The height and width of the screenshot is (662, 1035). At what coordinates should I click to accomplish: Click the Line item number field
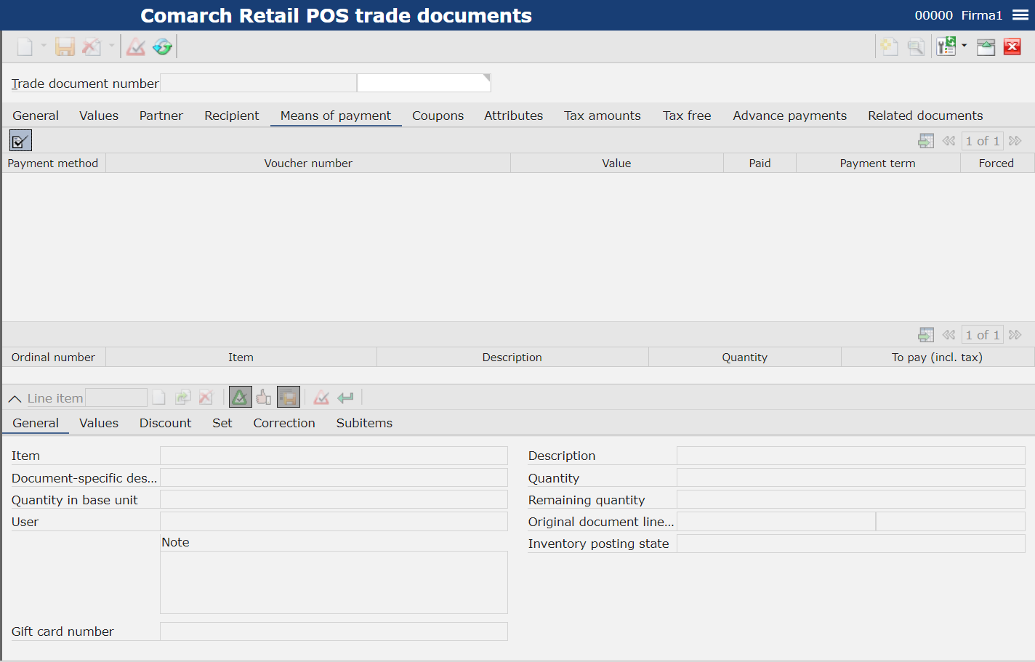pyautogui.click(x=116, y=397)
